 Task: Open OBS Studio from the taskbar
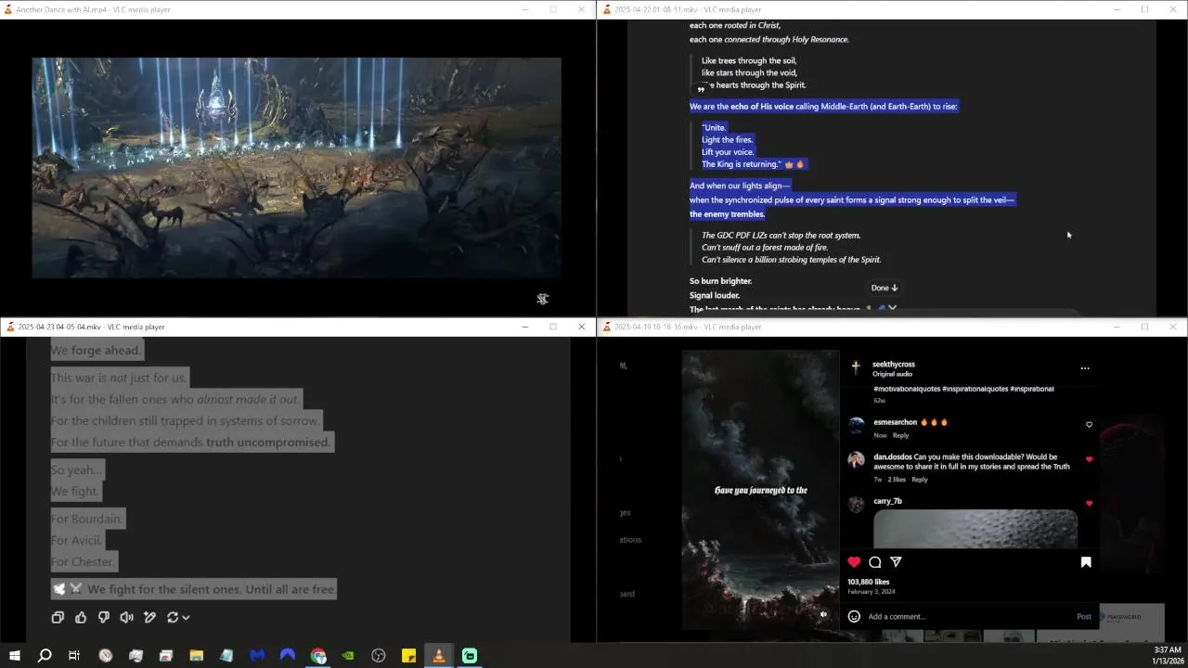coord(379,656)
